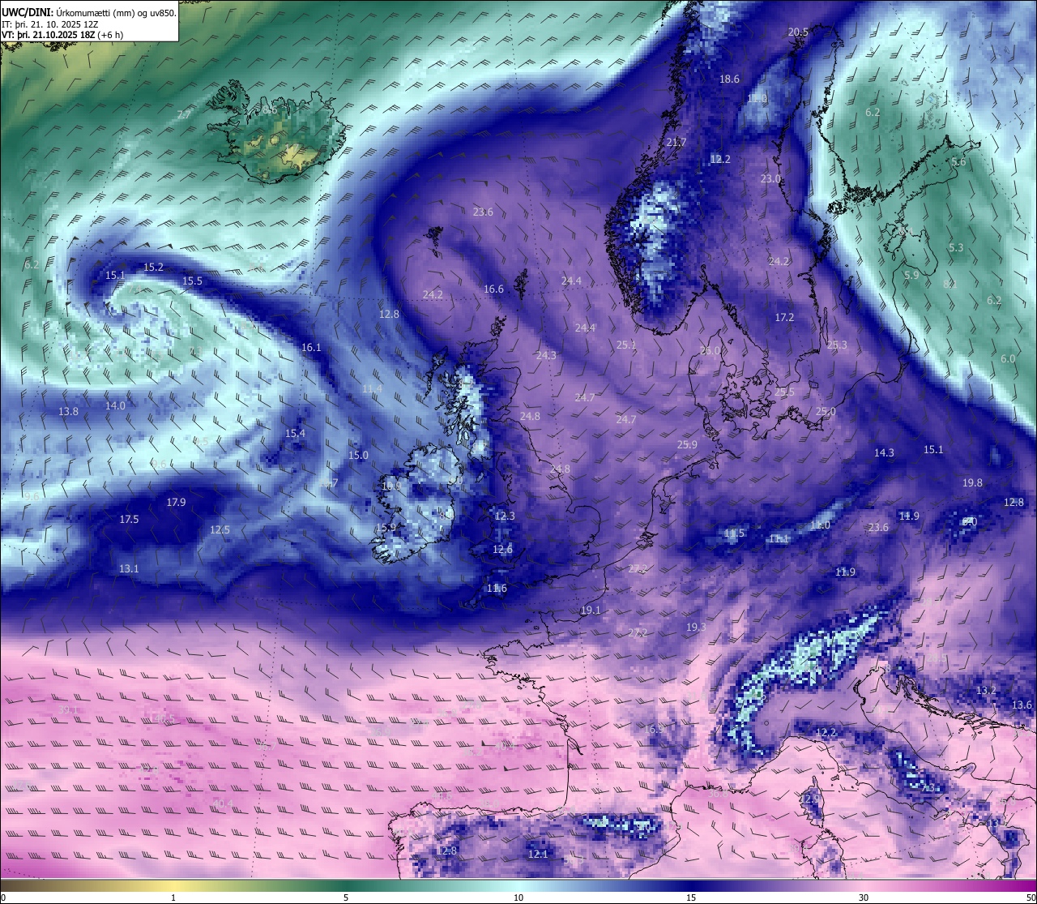Click the map value 6.0

(x=1008, y=359)
